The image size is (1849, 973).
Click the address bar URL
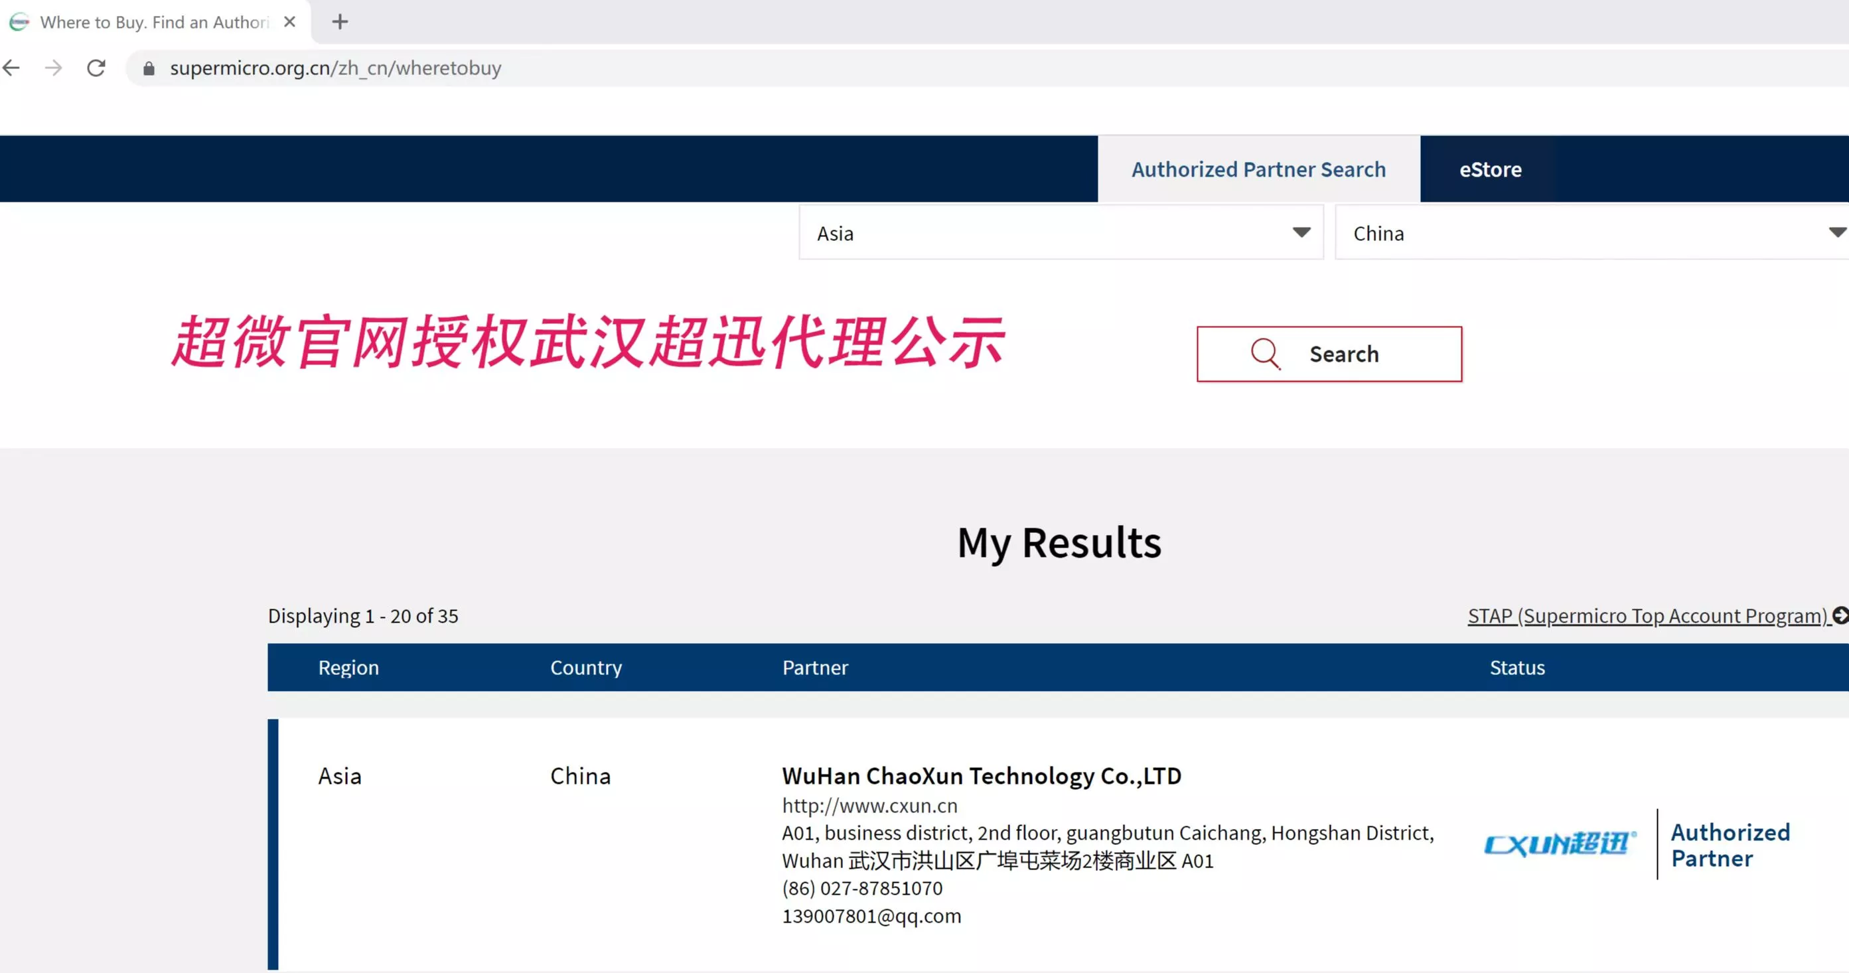335,68
